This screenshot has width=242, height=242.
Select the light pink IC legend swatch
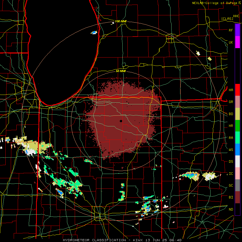[237, 173]
